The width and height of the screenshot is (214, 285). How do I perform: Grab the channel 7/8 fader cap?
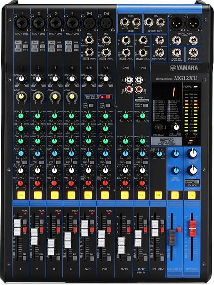[x=101, y=238]
